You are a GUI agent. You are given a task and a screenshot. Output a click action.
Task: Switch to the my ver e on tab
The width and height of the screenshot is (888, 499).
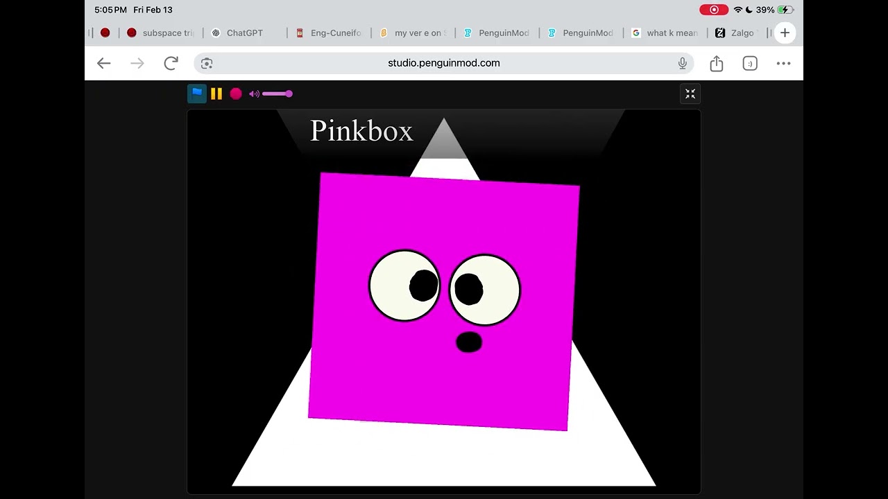tap(413, 33)
